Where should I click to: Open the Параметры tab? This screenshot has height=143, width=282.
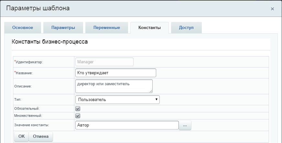pyautogui.click(x=63, y=28)
